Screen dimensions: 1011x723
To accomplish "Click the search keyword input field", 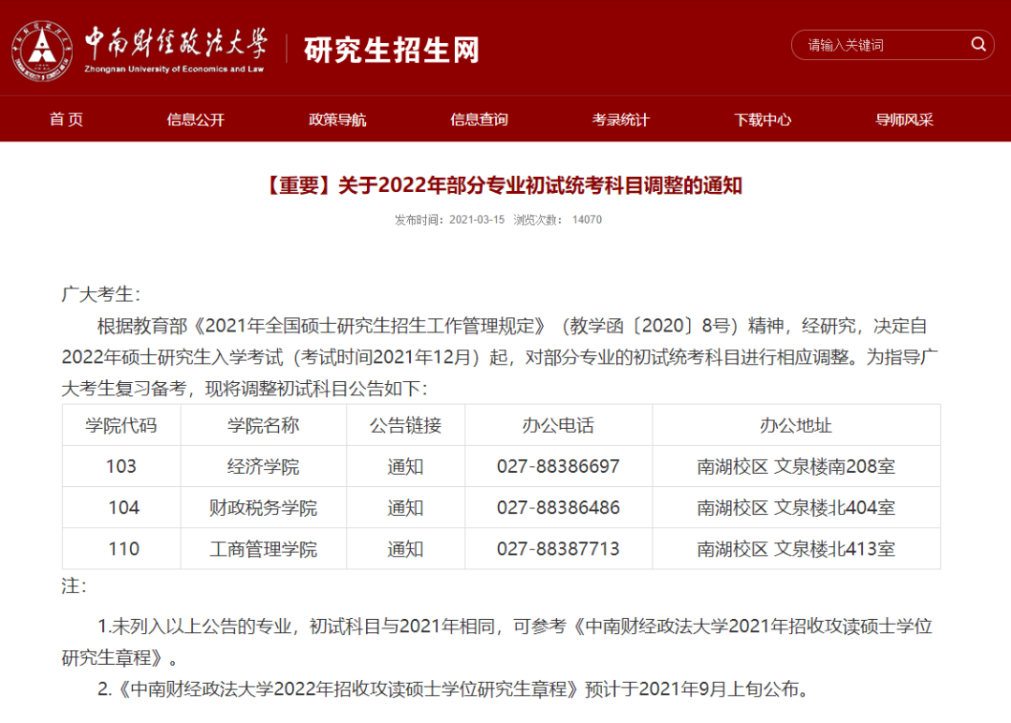I will 880,44.
